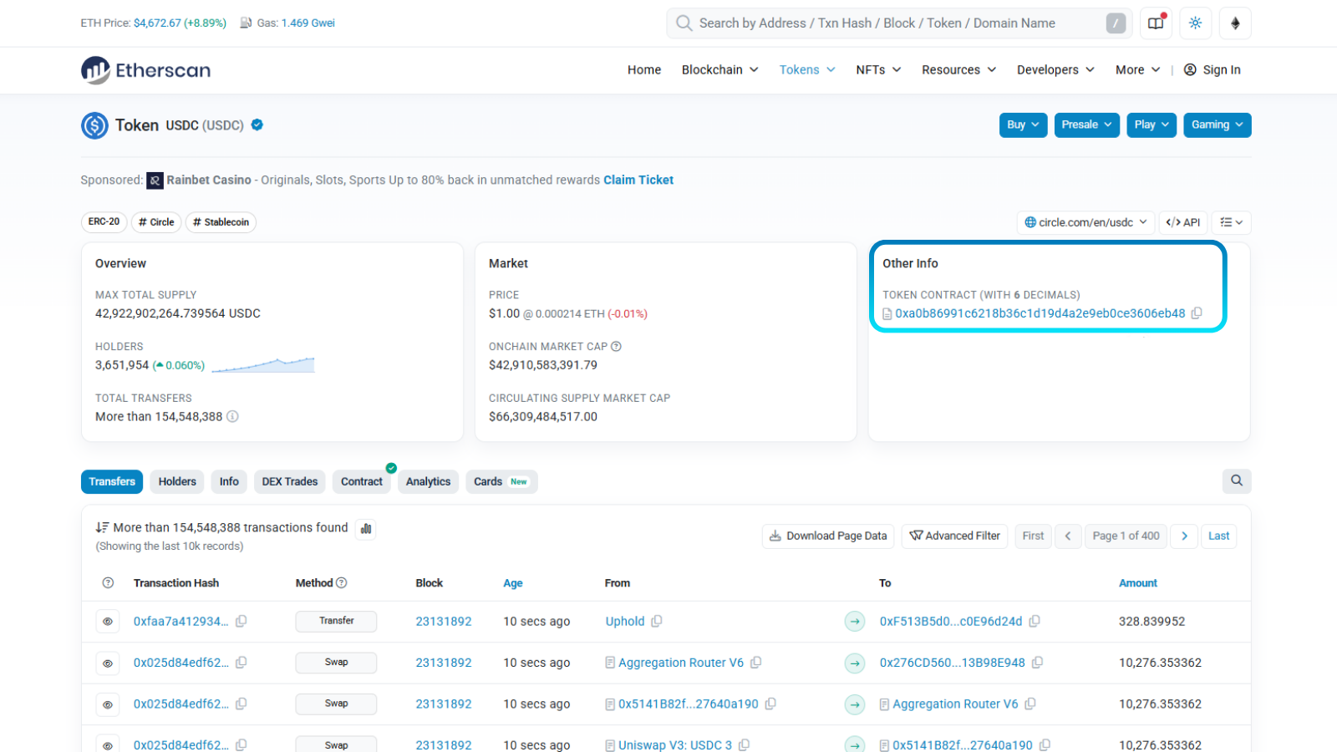Jump to the Last page
The image size is (1337, 752).
click(1218, 536)
